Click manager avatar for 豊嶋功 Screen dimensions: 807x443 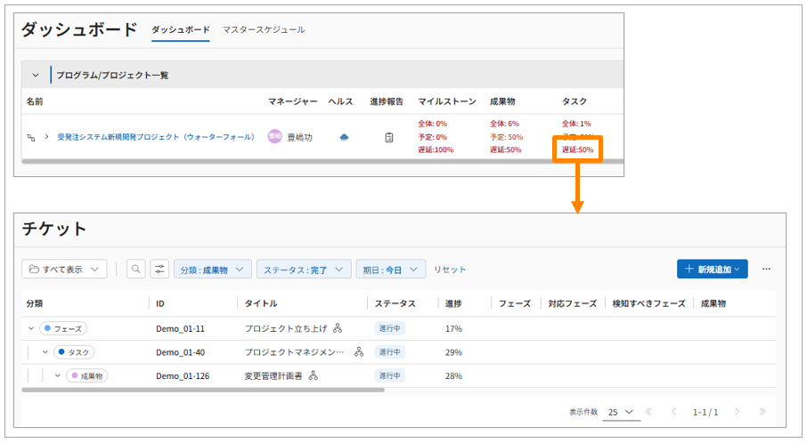274,137
